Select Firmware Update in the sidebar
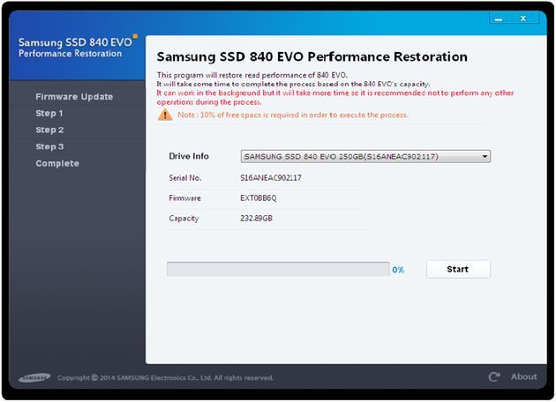 [x=74, y=97]
